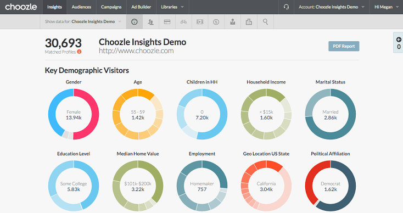Click the Democrat 1.62k value
403x213 pixels.
pyautogui.click(x=331, y=187)
